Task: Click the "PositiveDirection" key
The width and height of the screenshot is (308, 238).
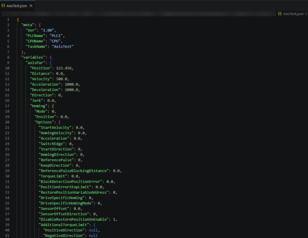Action: (64, 230)
